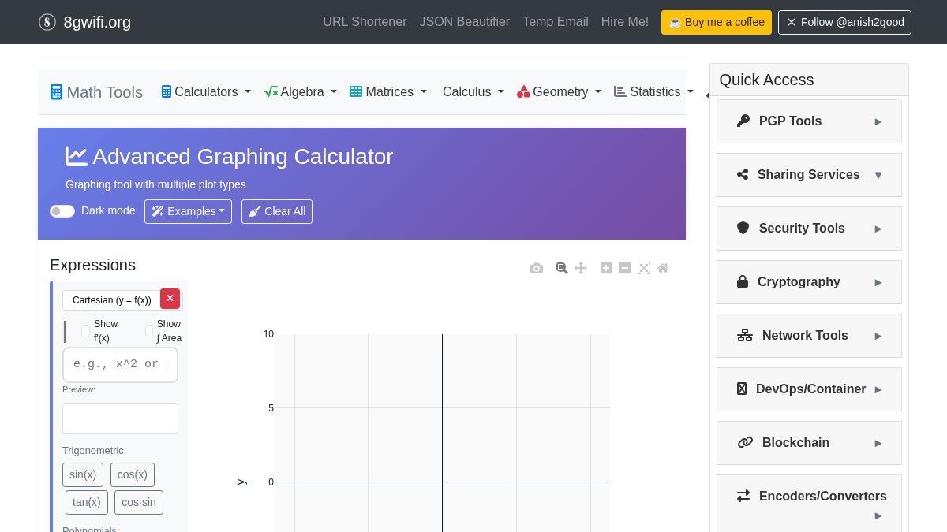Image resolution: width=947 pixels, height=532 pixels.
Task: Autoscale the graph axes
Action: coord(644,268)
